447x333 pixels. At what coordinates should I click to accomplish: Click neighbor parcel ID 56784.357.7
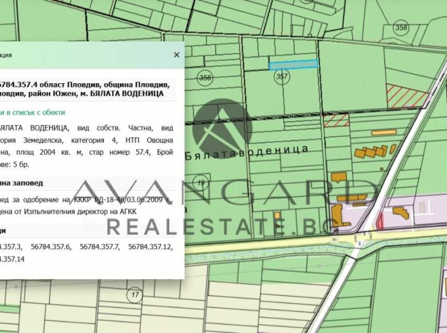pyautogui.click(x=100, y=247)
